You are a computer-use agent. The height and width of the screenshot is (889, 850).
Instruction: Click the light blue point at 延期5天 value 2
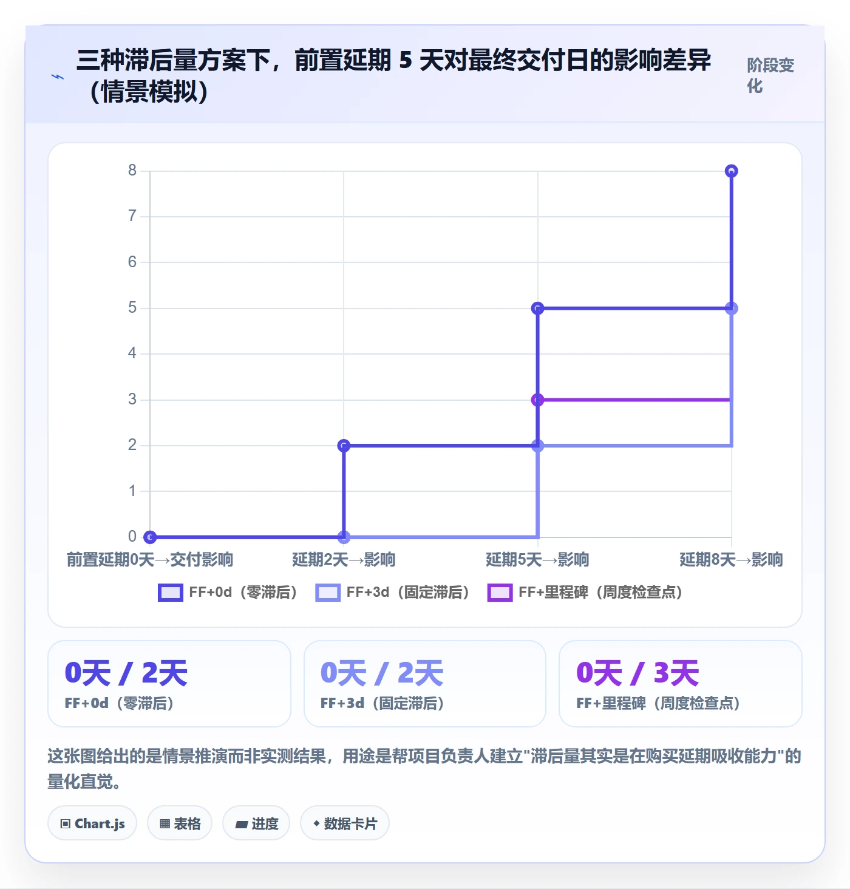[537, 446]
